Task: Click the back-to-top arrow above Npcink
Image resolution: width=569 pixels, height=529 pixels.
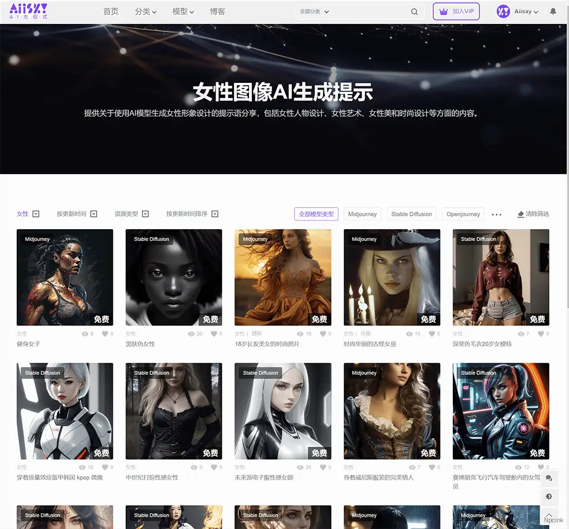Action: 549,515
